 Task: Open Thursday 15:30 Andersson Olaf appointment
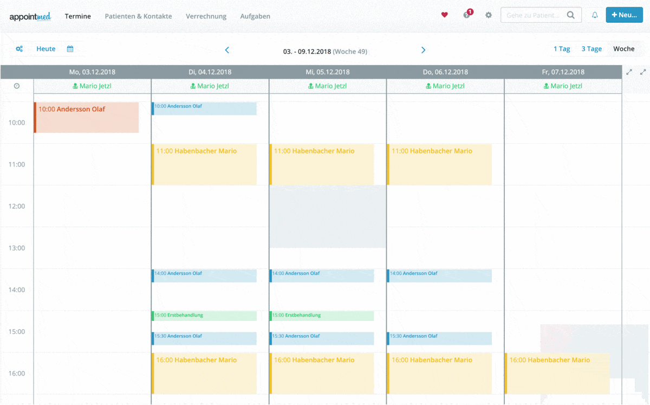(439, 338)
